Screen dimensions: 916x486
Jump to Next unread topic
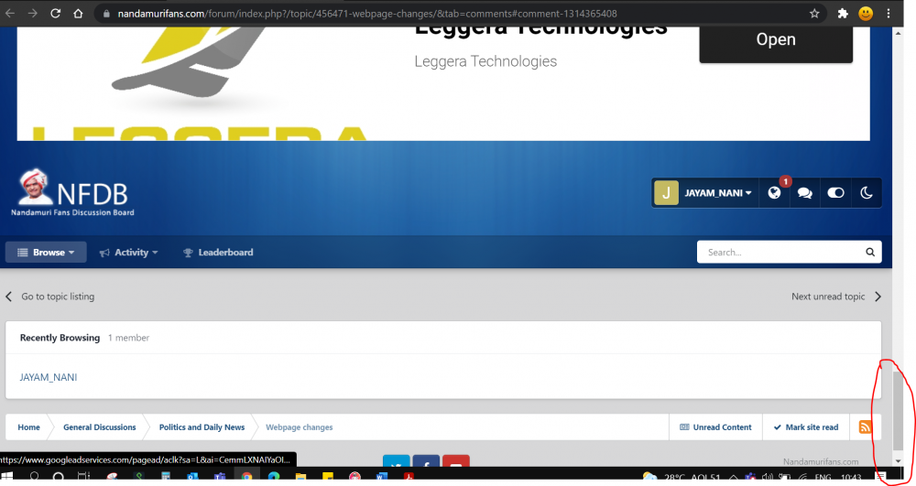[836, 297]
